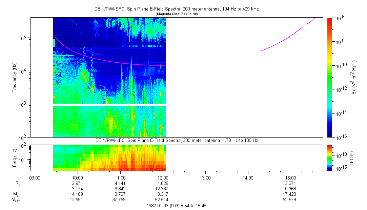Click the PWI-LFC lower panel title
367x210 pixels.
tap(176, 140)
